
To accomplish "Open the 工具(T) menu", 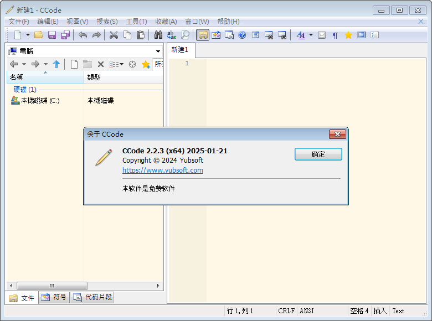I will click(x=136, y=21).
